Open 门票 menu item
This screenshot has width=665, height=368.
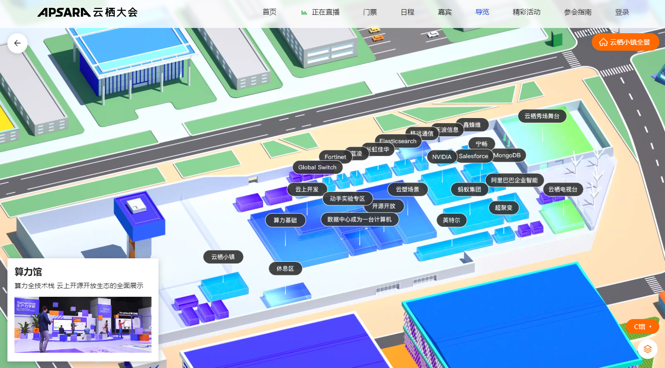[370, 12]
